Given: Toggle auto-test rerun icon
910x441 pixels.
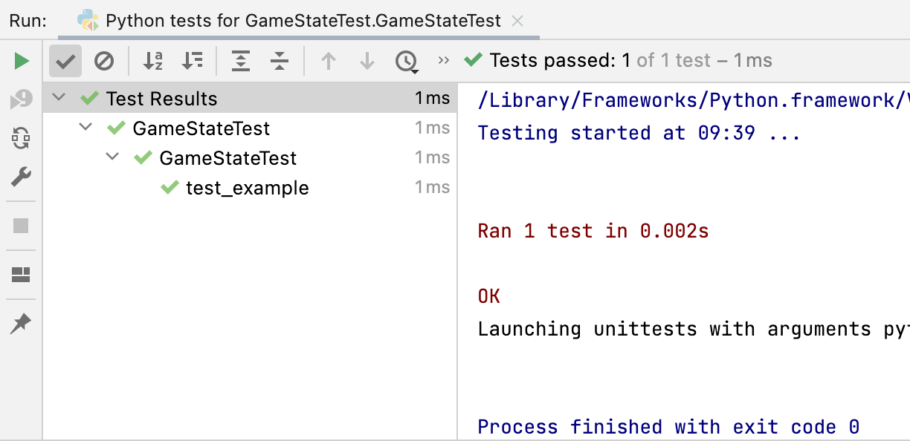Looking at the screenshot, I should point(22,138).
